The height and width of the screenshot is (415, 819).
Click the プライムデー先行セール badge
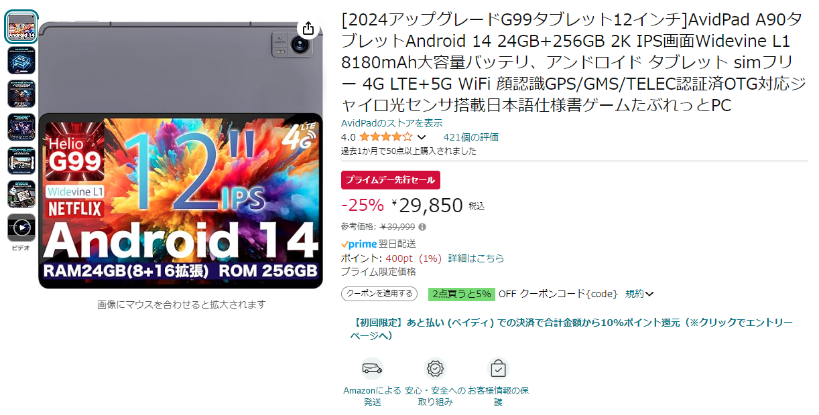[x=391, y=180]
